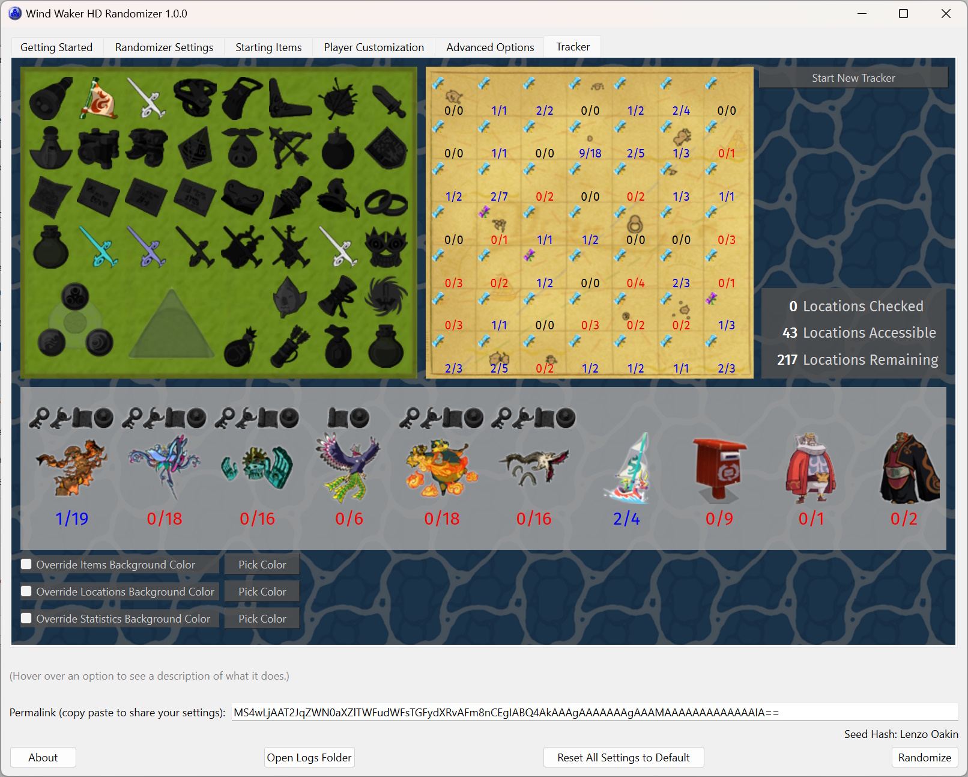Click the Open Logs Folder button

309,757
